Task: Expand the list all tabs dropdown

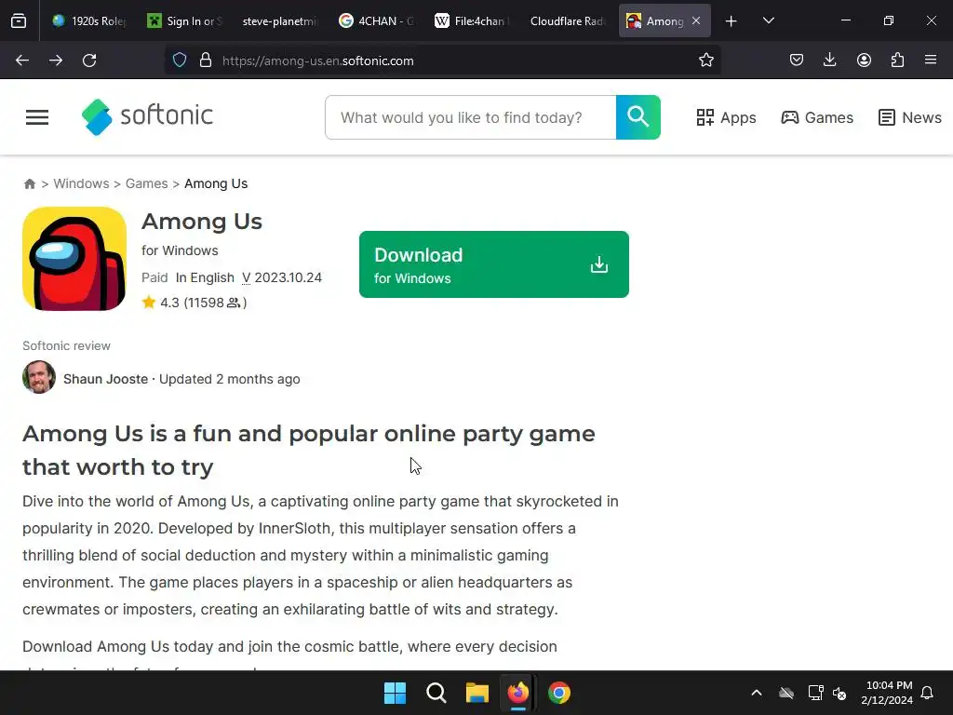Action: click(769, 20)
